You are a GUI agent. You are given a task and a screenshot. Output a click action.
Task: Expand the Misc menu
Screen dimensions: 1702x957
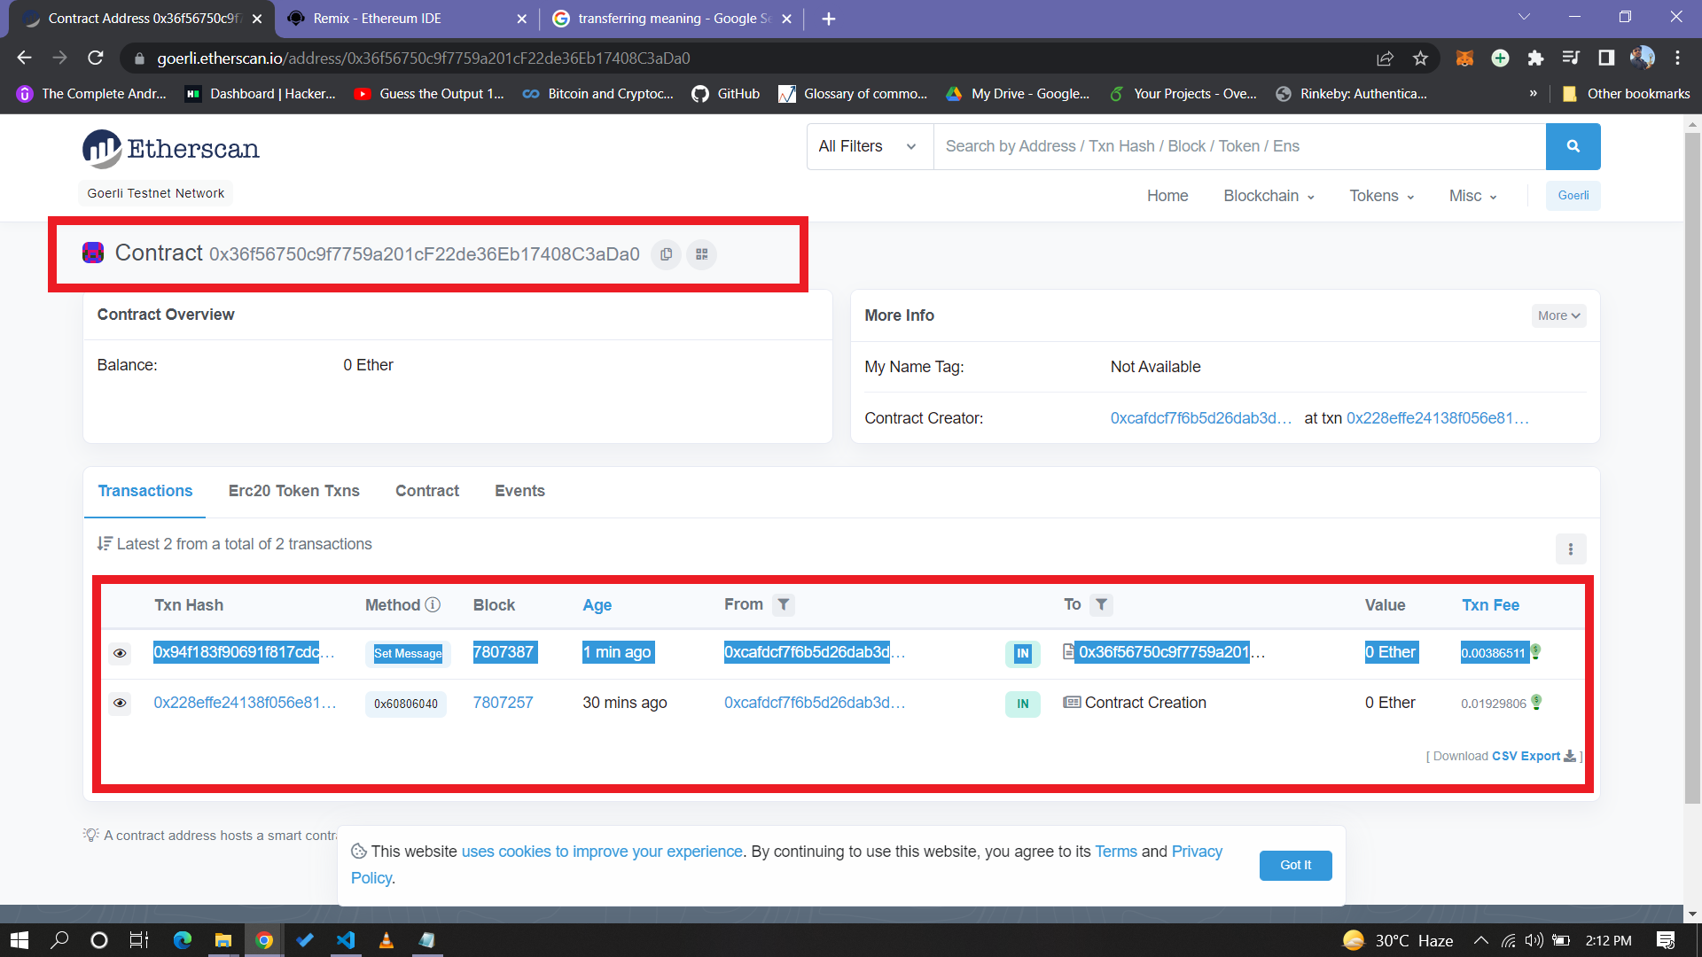click(1472, 196)
